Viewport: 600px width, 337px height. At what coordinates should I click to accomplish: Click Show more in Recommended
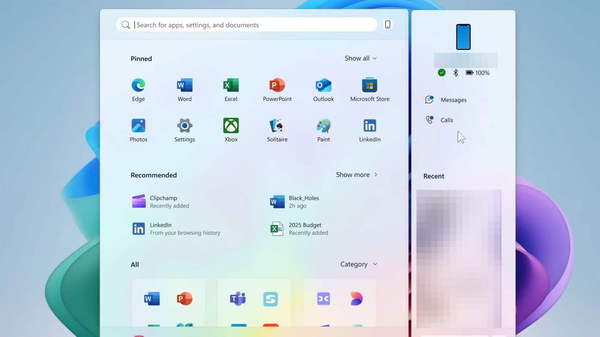point(357,174)
